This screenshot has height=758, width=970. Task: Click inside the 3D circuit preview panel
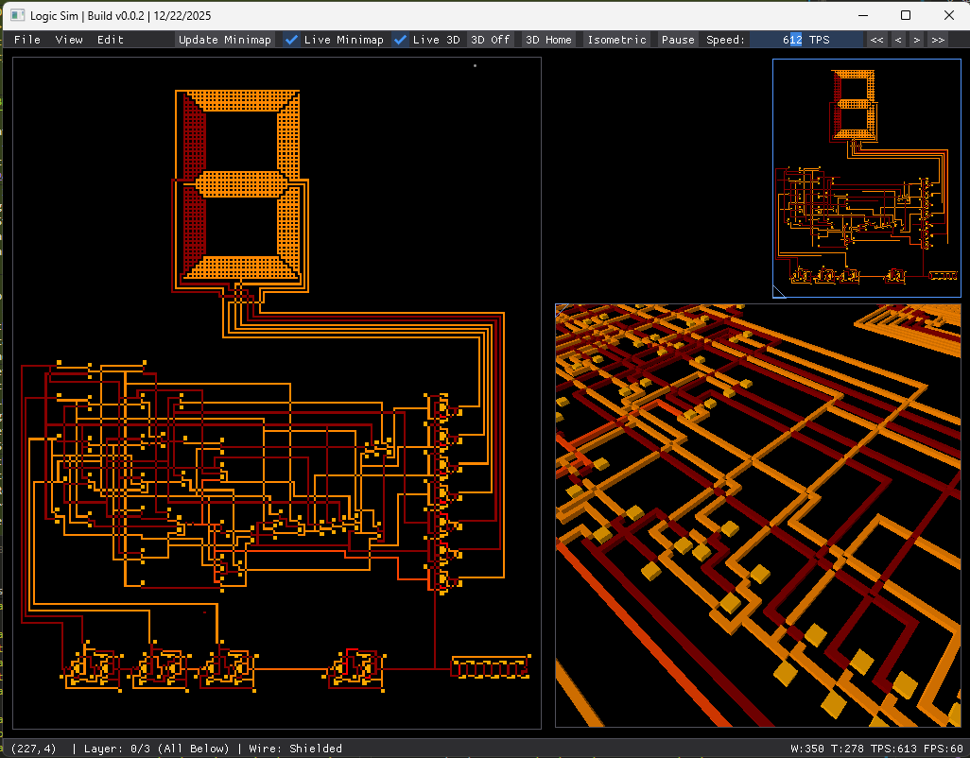point(757,515)
